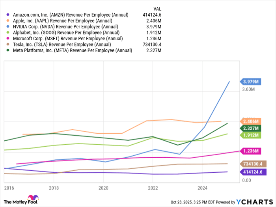276x207 pixels.
Task: Click the orange 2.406M end-of-line flag
Action: click(250, 121)
